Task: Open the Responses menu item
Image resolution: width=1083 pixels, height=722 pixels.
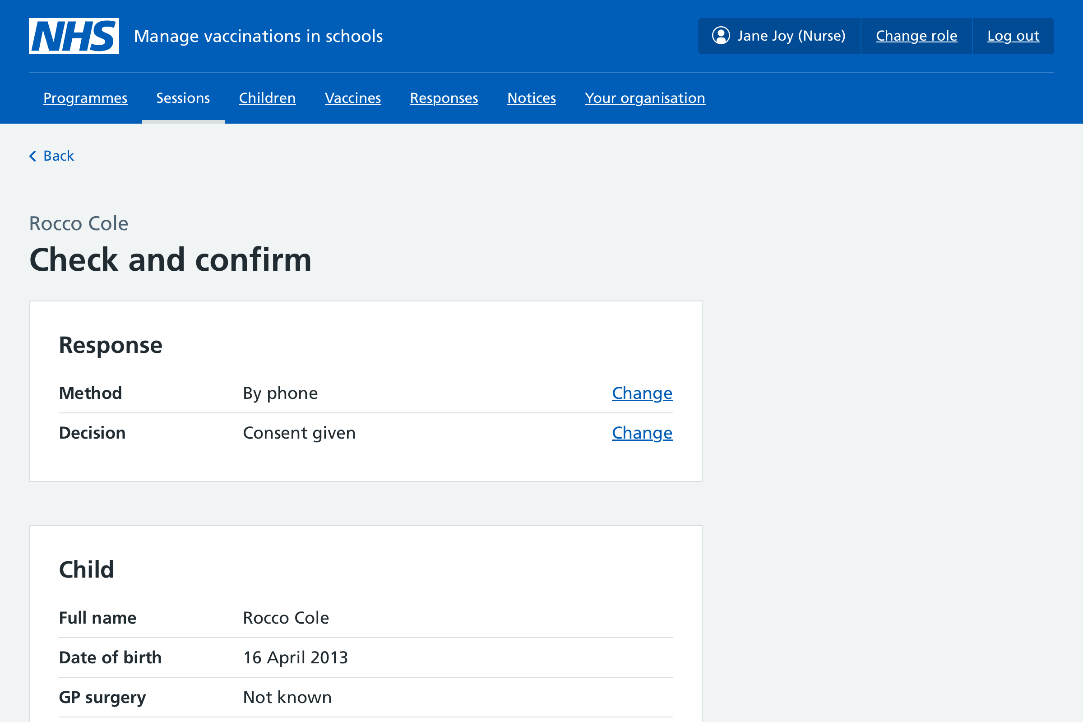Action: (444, 98)
